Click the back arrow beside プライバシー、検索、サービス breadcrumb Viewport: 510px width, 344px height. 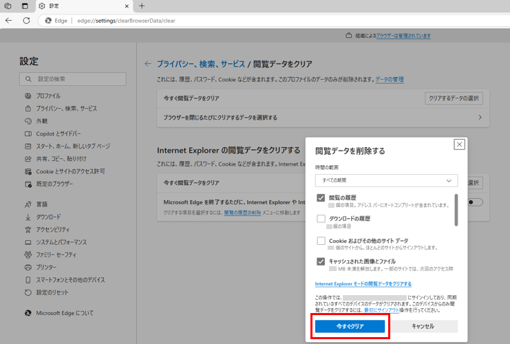point(147,64)
